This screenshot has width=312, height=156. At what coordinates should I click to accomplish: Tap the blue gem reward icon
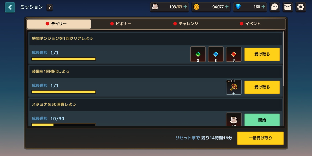[x=216, y=54]
